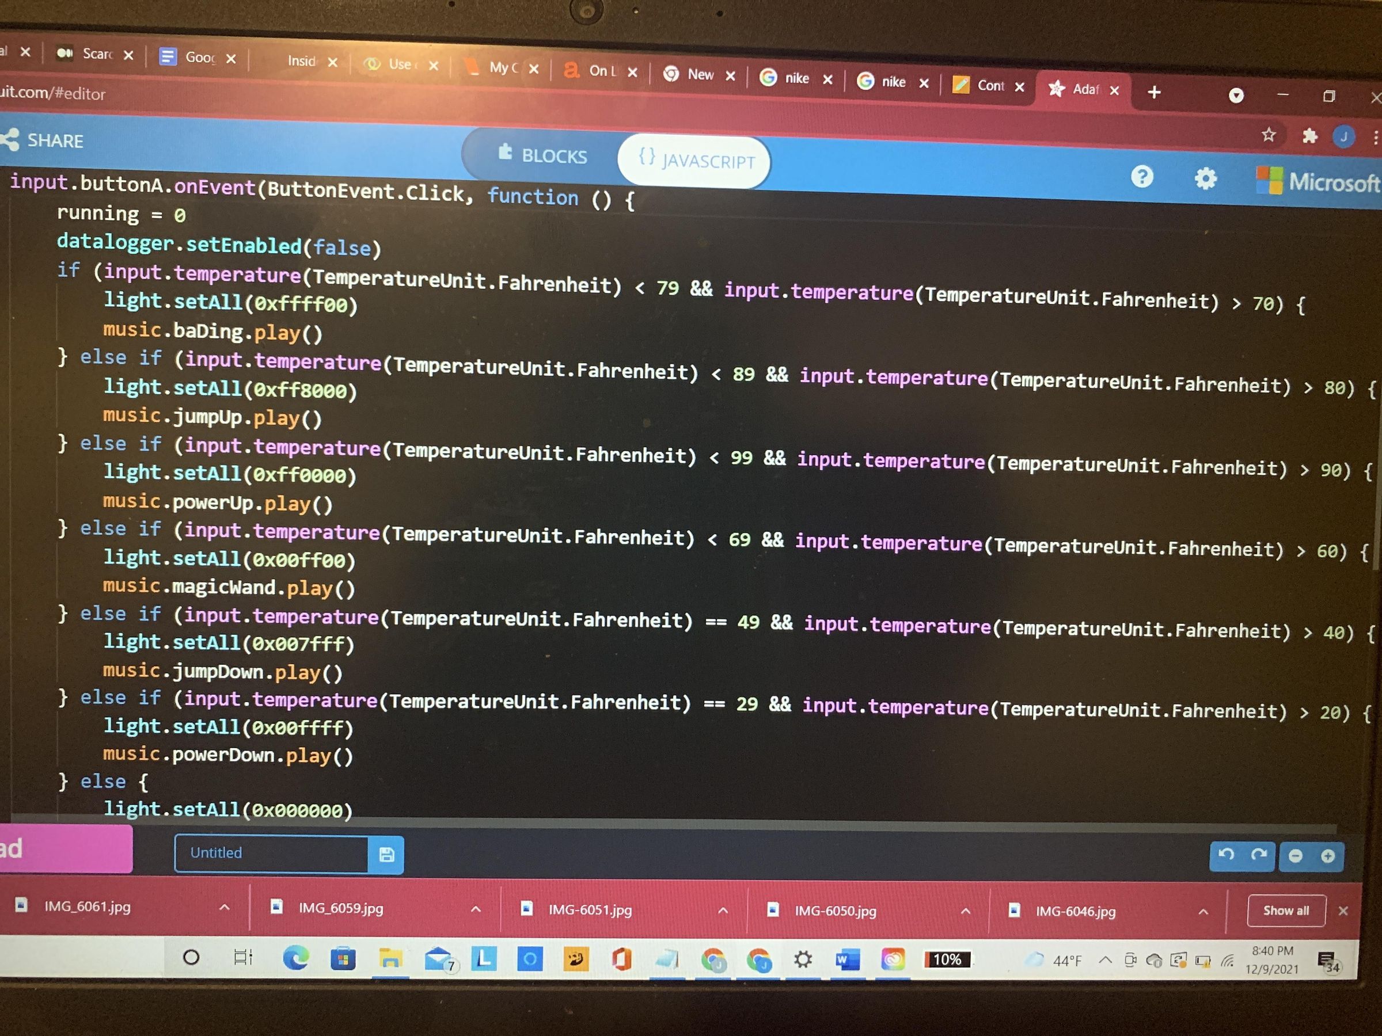Select the JavaScript editor toggle

(696, 161)
